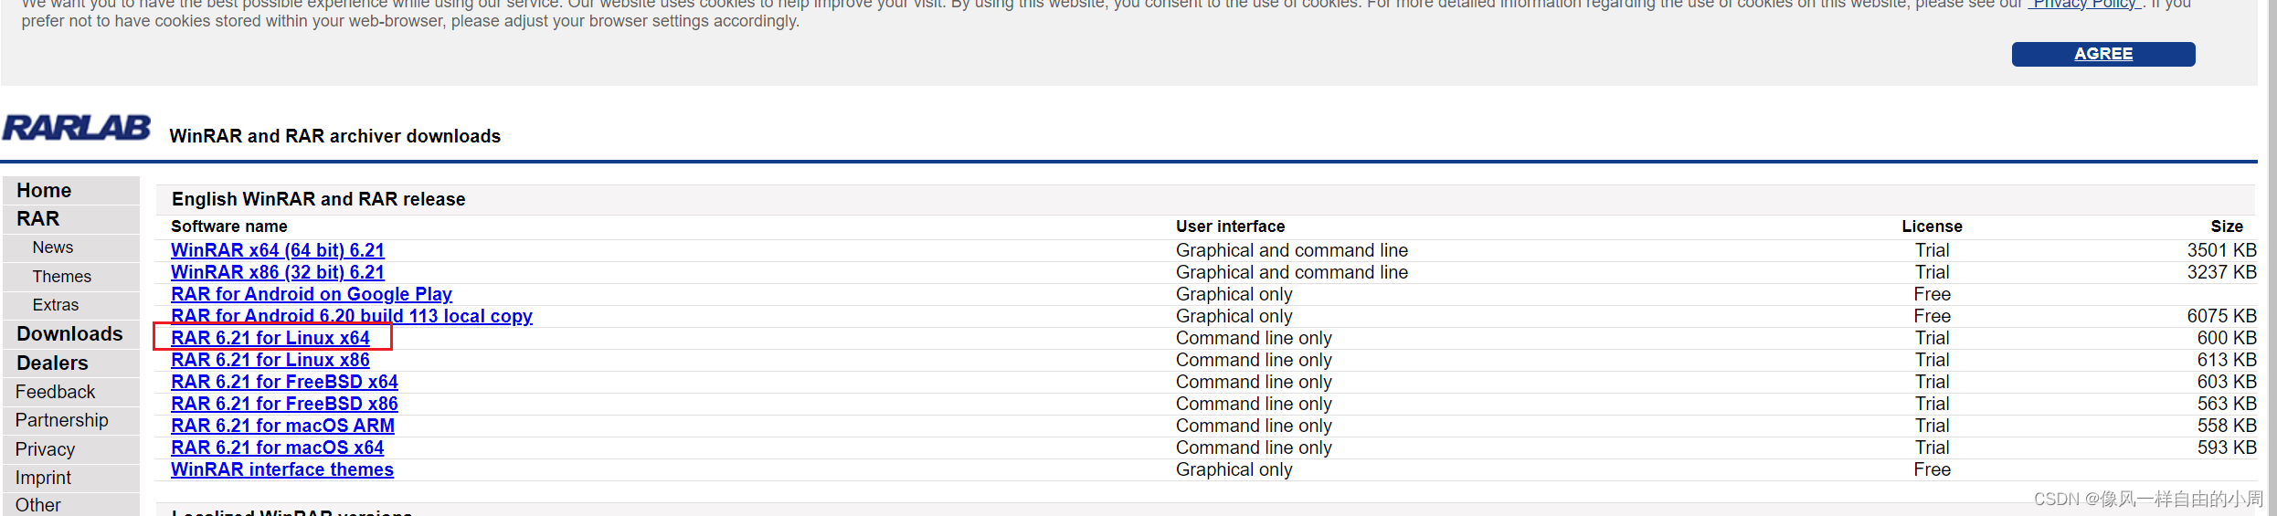
Task: Download RAR 6.21 for FreeBSD x64
Action: coord(284,382)
